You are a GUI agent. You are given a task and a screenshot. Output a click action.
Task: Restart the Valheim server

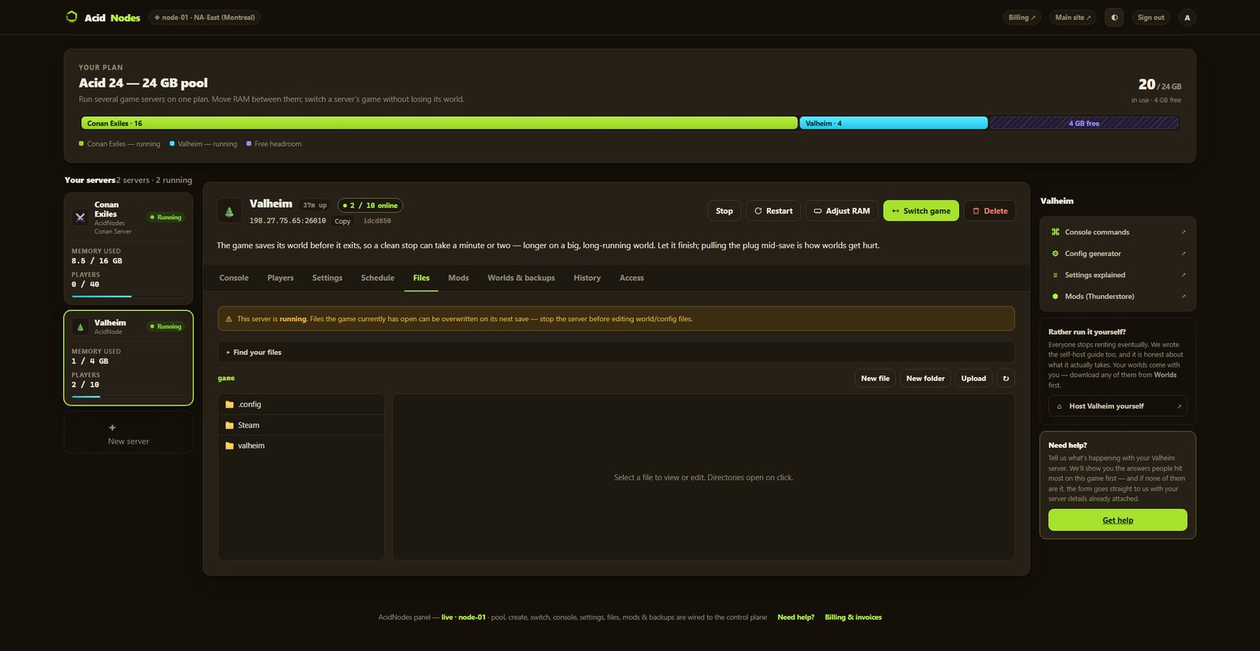[x=773, y=211]
